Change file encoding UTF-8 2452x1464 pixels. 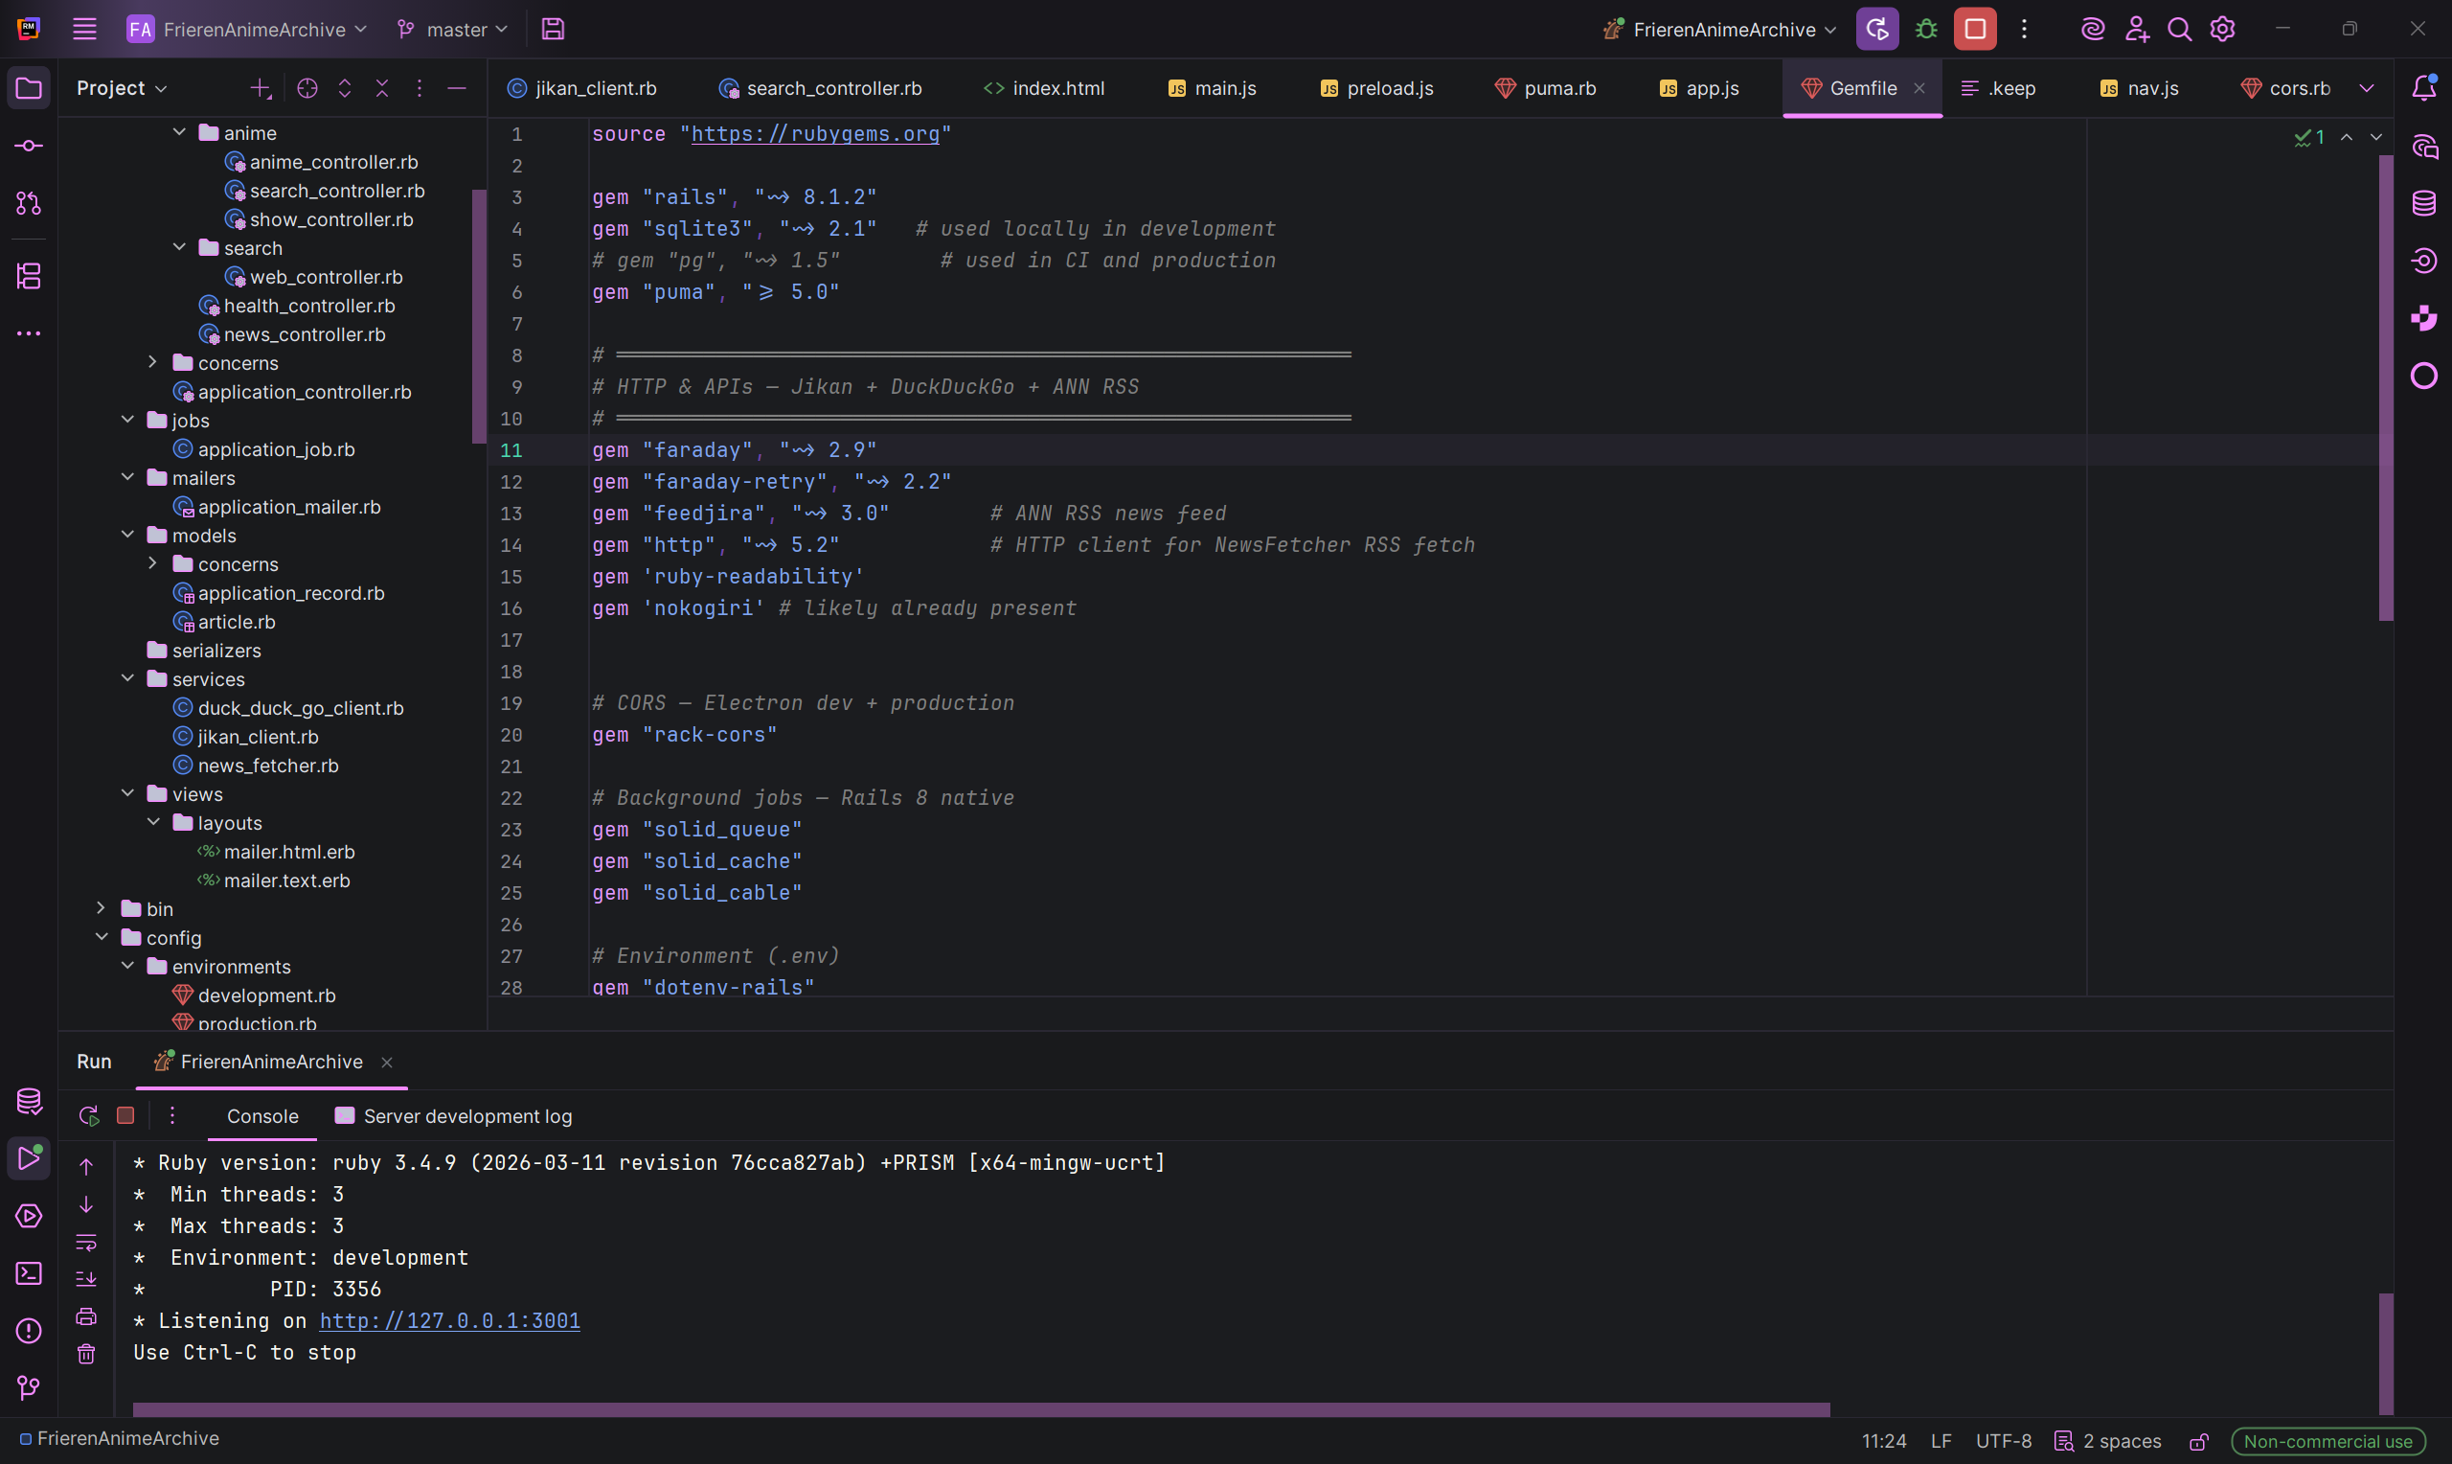coord(2004,1441)
